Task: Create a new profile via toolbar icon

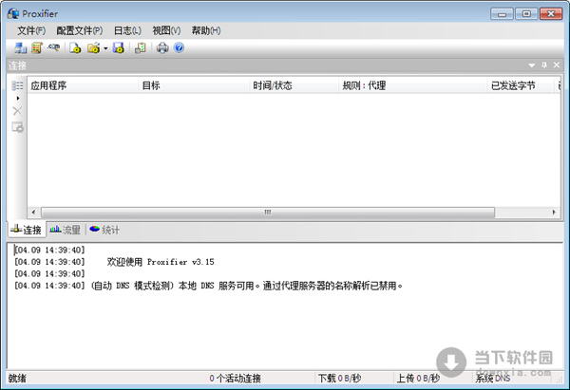Action: click(x=75, y=48)
